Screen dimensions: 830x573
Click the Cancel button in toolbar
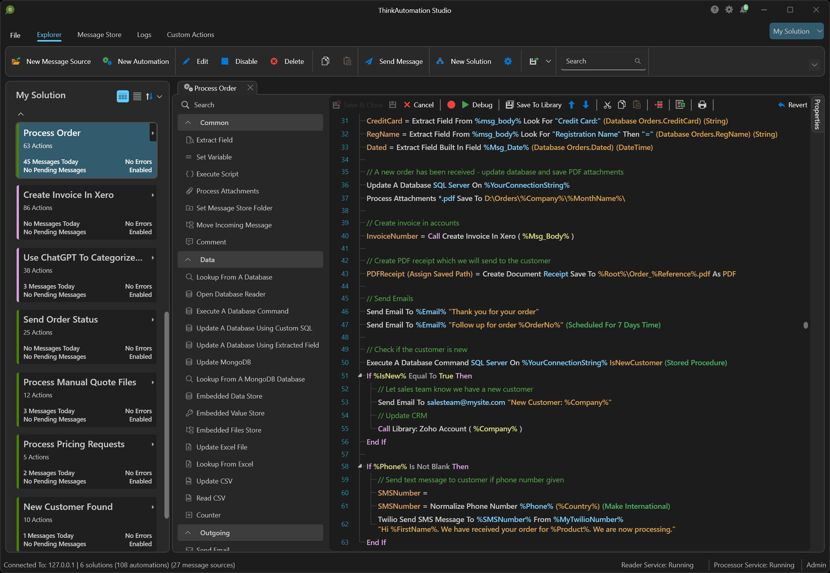[x=418, y=105]
